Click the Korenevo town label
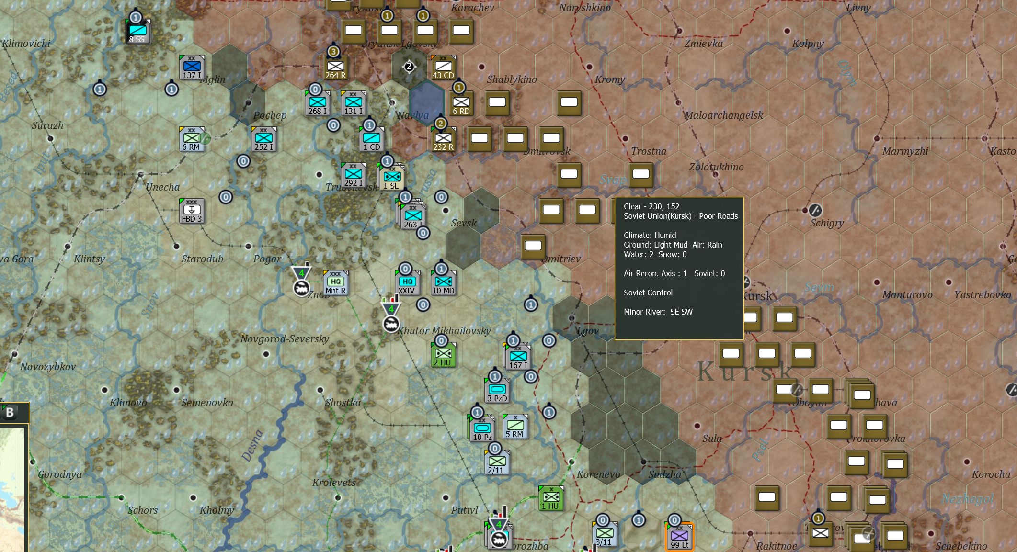 598,474
